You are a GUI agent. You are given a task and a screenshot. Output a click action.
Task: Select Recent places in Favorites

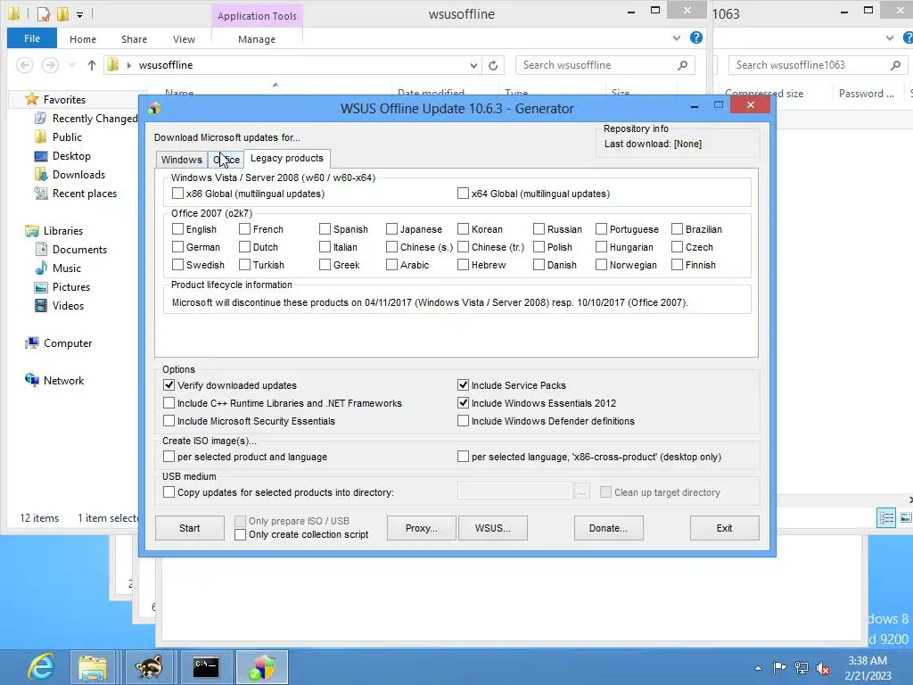pos(76,194)
